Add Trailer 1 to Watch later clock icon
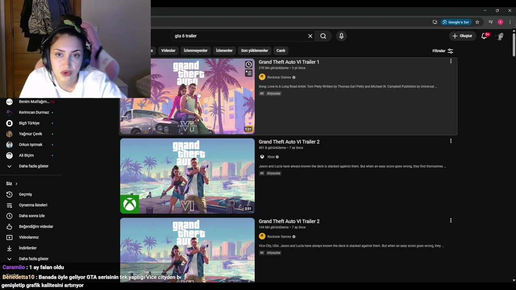Screen dimensions: 516x290 (x=249, y=64)
